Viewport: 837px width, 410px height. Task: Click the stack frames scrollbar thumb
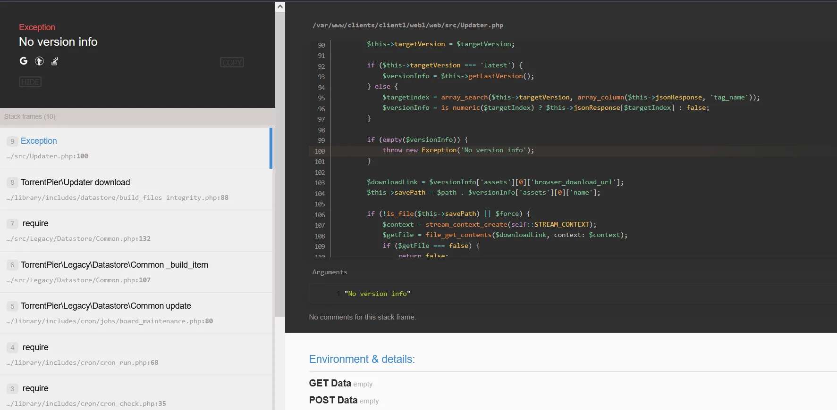[280, 164]
